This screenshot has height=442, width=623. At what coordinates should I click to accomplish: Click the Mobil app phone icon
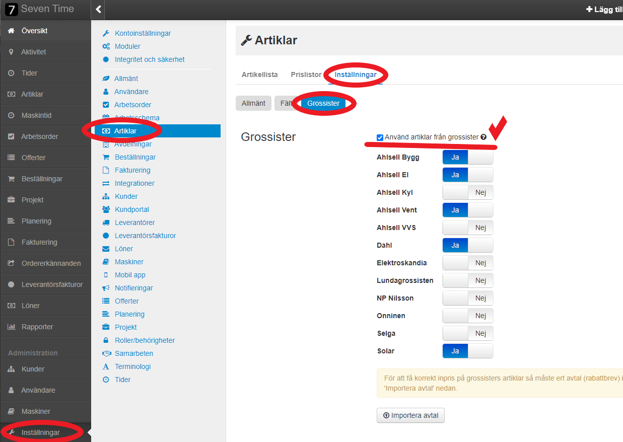[x=106, y=275]
